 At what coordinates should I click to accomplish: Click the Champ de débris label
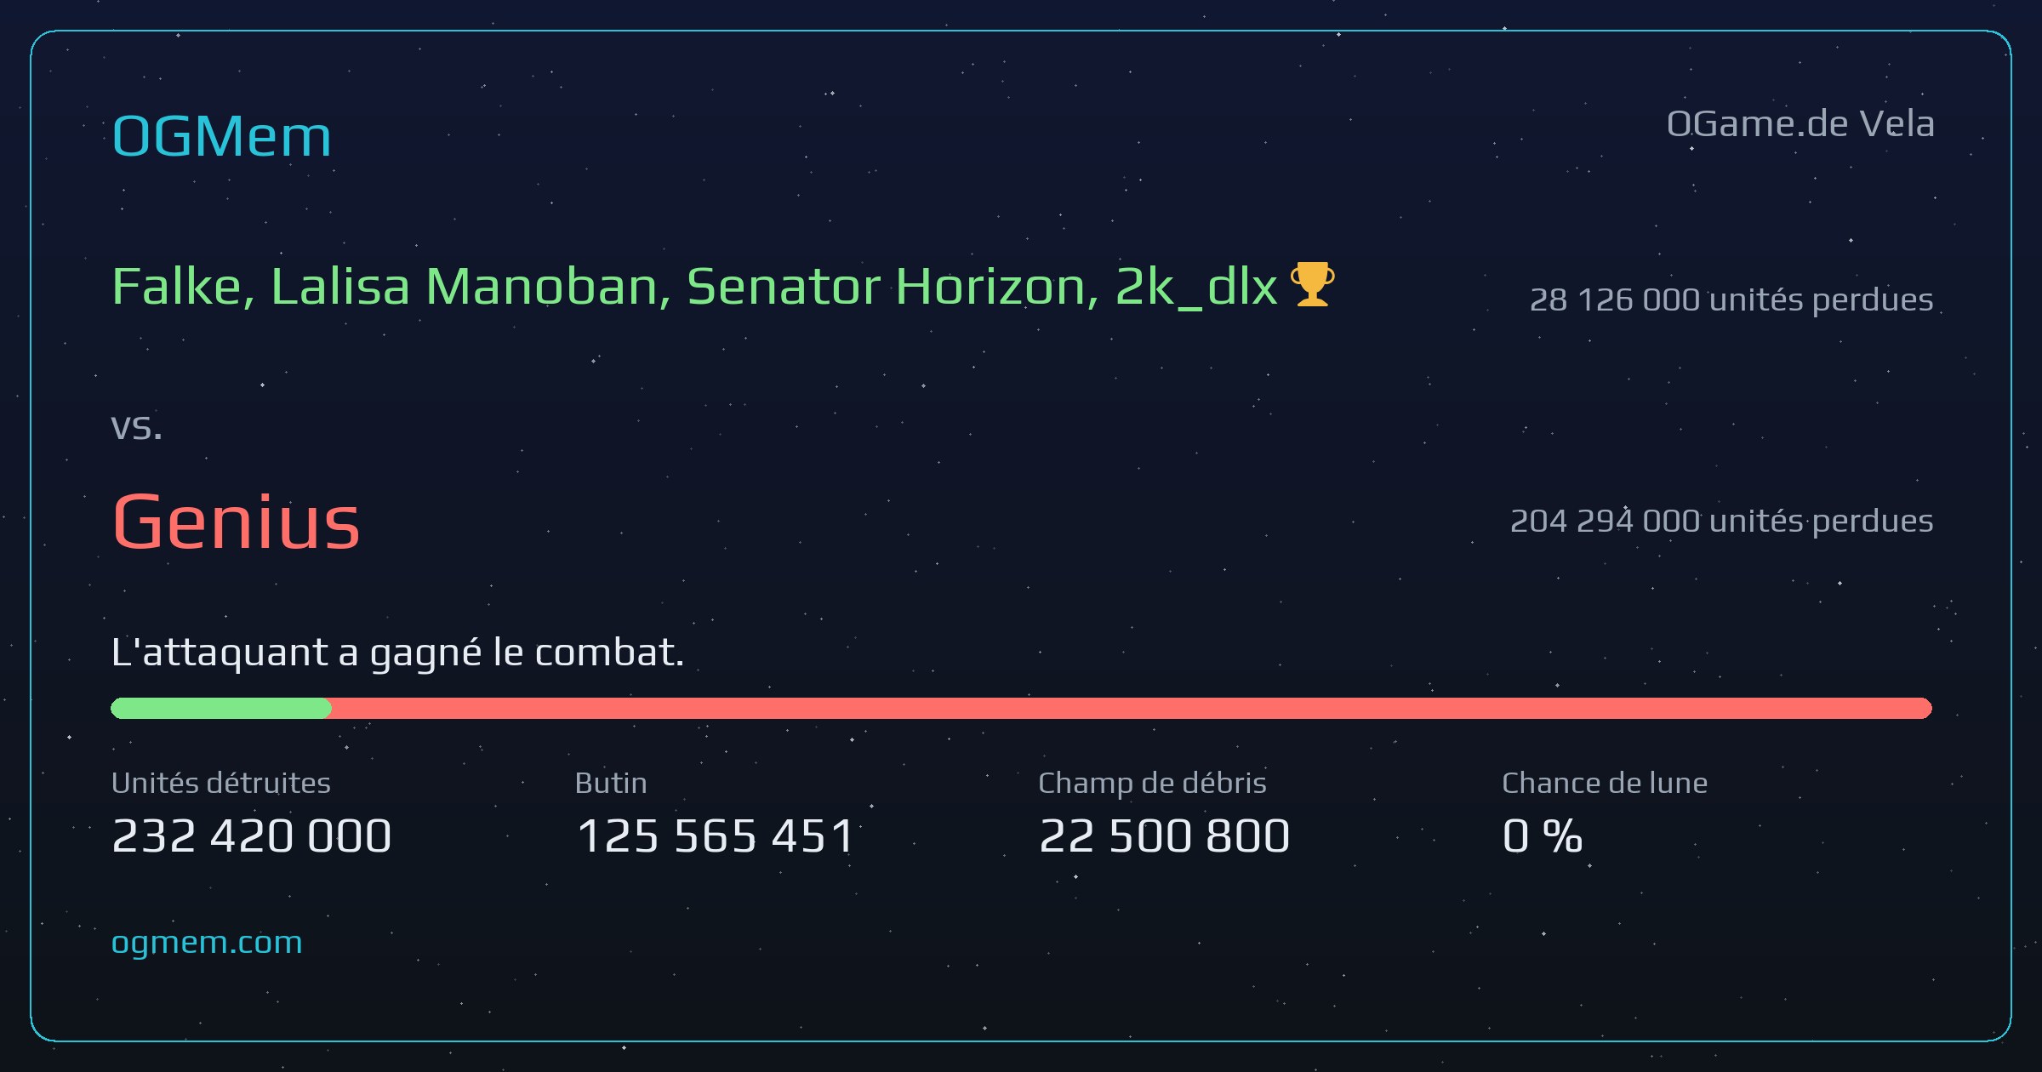click(x=1152, y=783)
